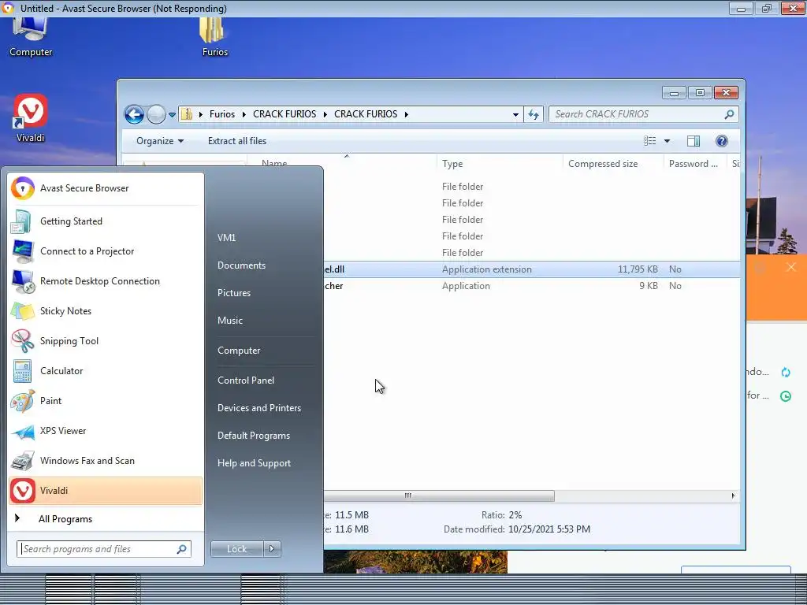Viewport: 807px width, 605px height.
Task: Click search magnifier in Explorer search box
Action: tap(729, 114)
